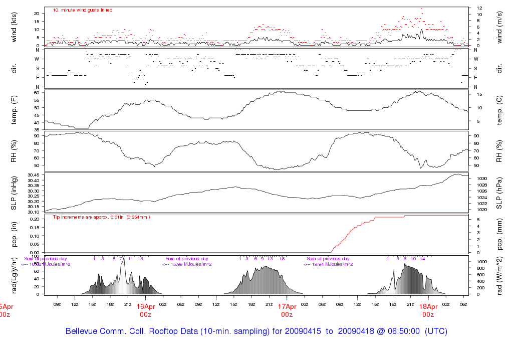
Task: Click the 'pcp. (in)' axis label
Action: 14,234
